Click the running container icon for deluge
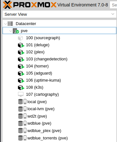117x142 pixels. click(x=21, y=45)
